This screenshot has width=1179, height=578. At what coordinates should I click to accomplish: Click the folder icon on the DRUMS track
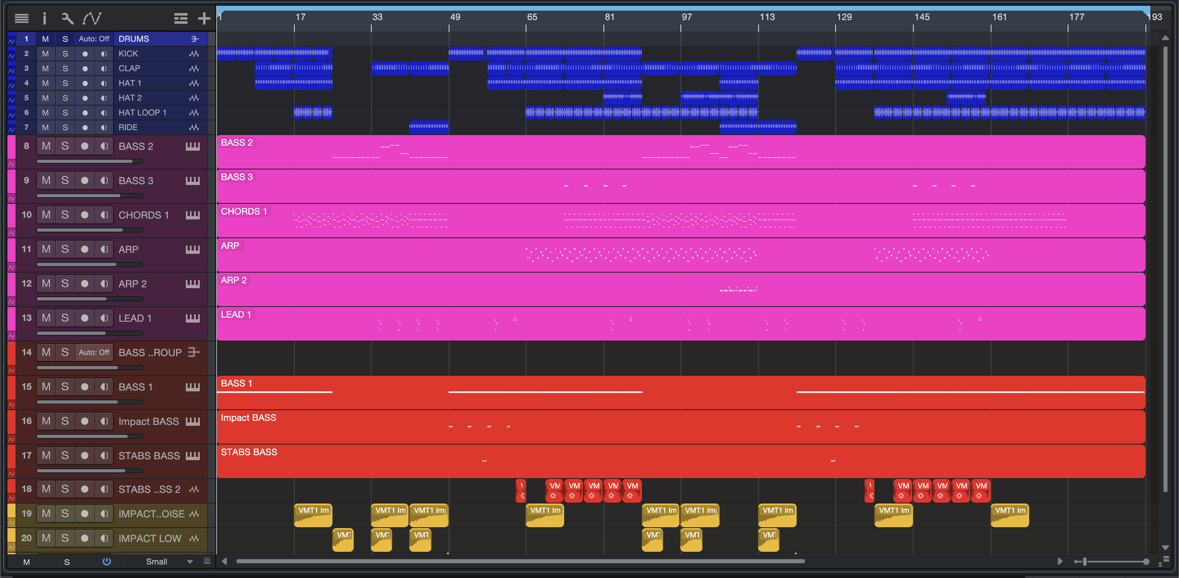click(x=194, y=39)
